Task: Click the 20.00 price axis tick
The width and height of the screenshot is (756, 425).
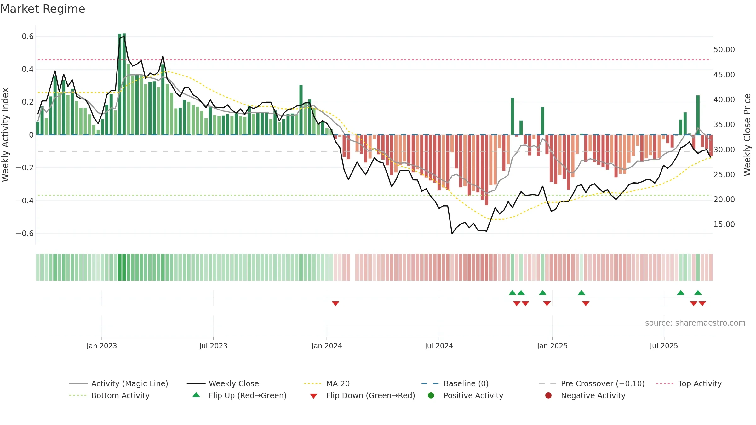Action: [x=724, y=199]
